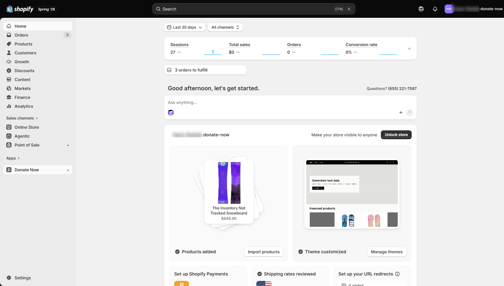Image resolution: width=504 pixels, height=286 pixels.
Task: Click the Set up your URL redirects heading
Action: [x=366, y=274]
